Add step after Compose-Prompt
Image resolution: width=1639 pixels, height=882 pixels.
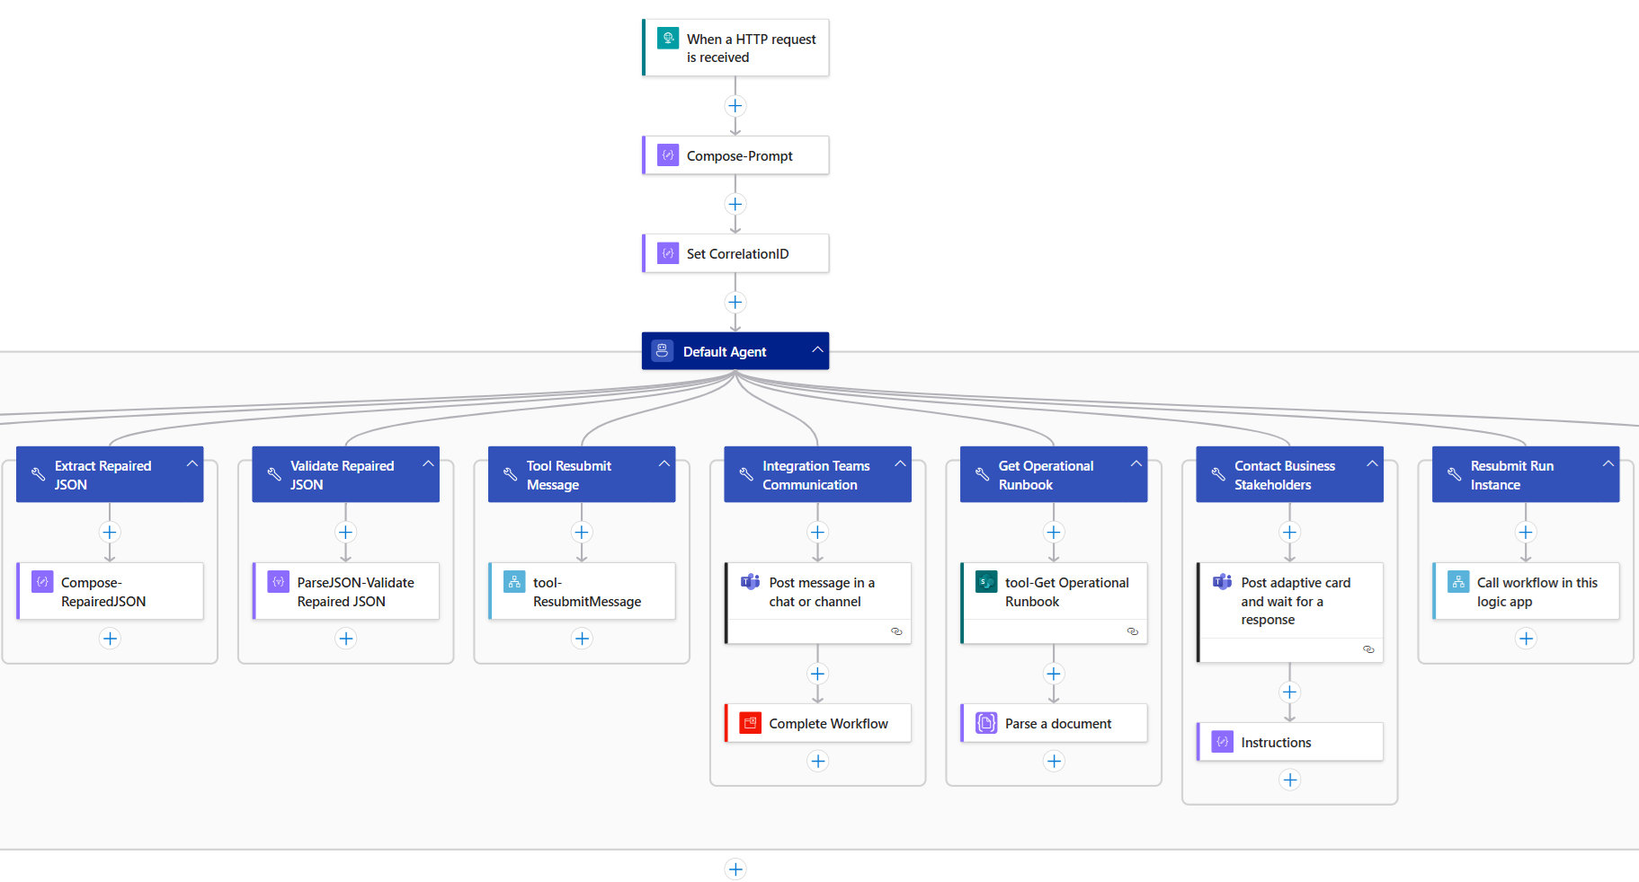coord(735,204)
